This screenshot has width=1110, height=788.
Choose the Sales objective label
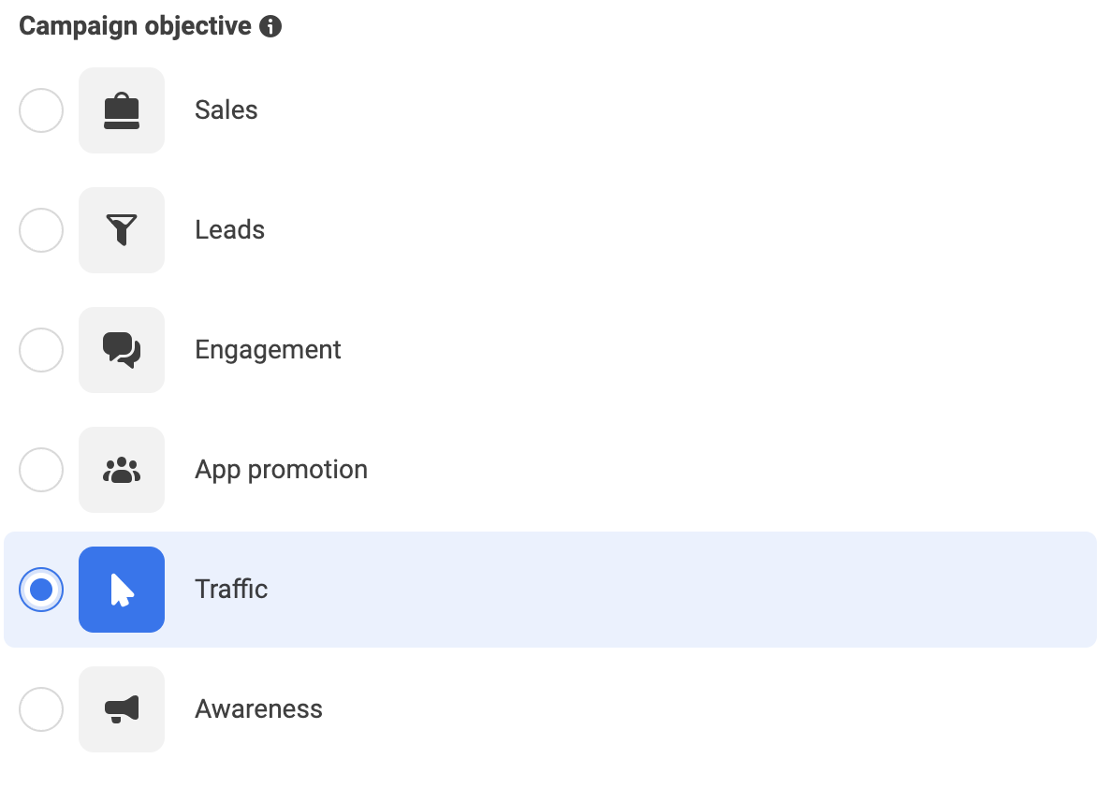[x=226, y=109]
